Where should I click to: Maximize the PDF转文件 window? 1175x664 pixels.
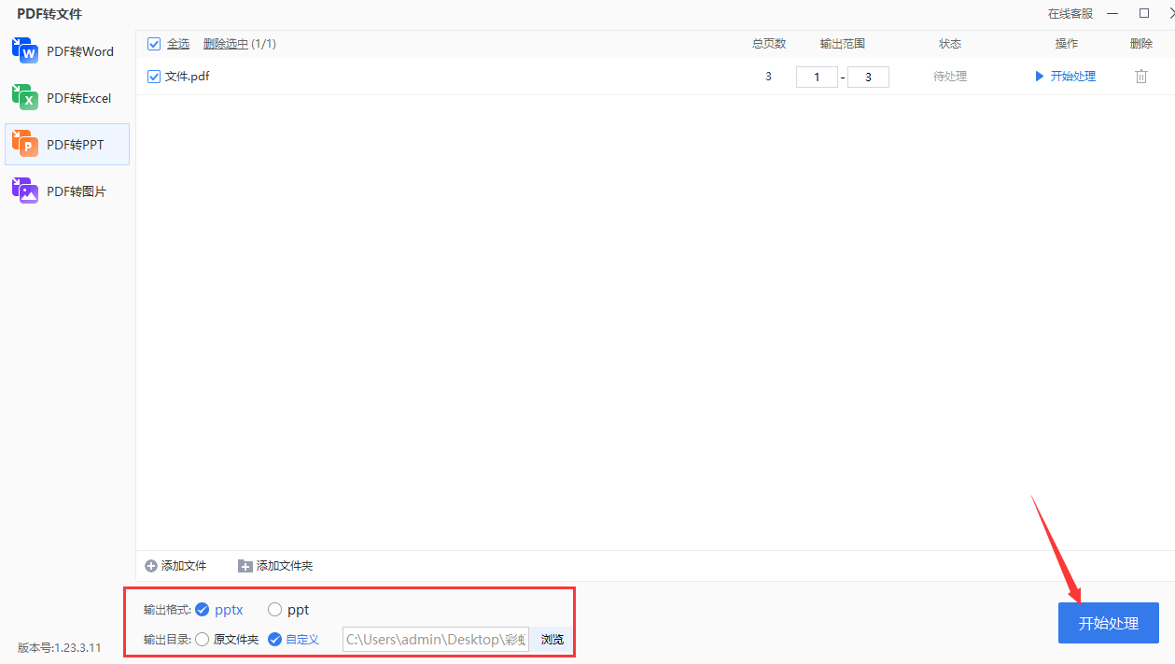pos(1144,13)
